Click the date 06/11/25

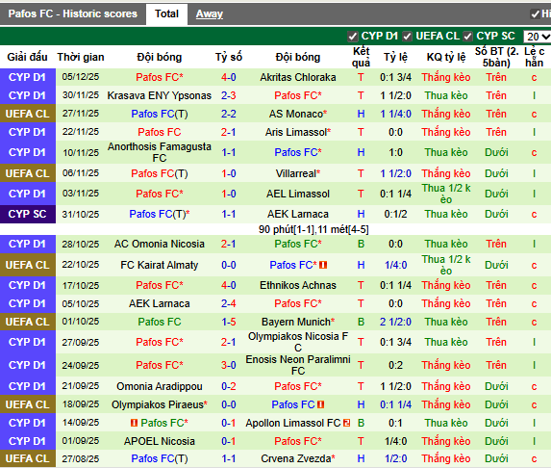coord(81,173)
